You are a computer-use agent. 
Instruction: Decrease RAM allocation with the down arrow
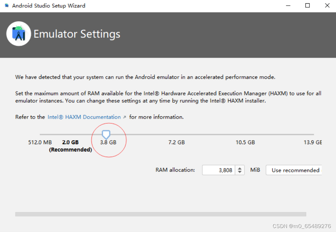[240, 172]
